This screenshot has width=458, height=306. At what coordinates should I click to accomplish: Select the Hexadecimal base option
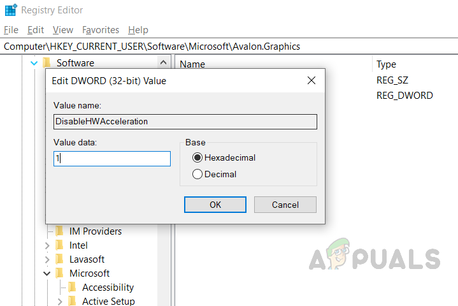pos(224,157)
